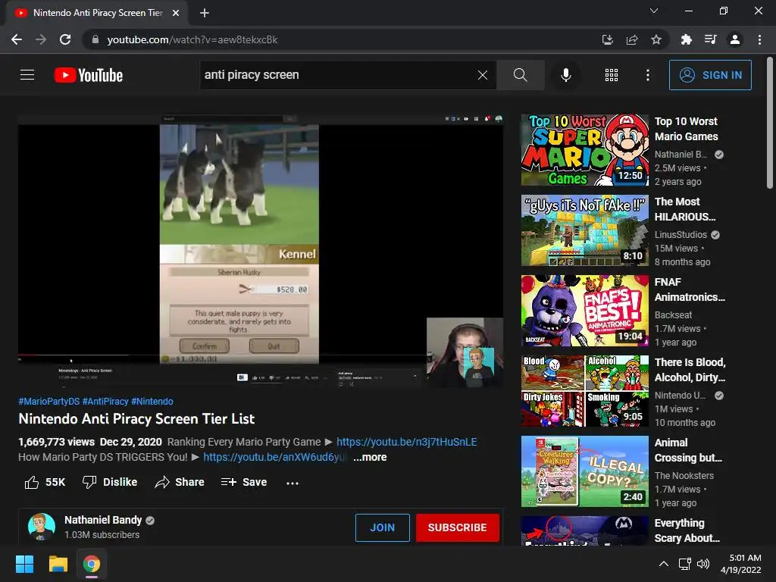
Task: Open Animal Crossing Illegal Copy thumbnail
Action: (584, 471)
